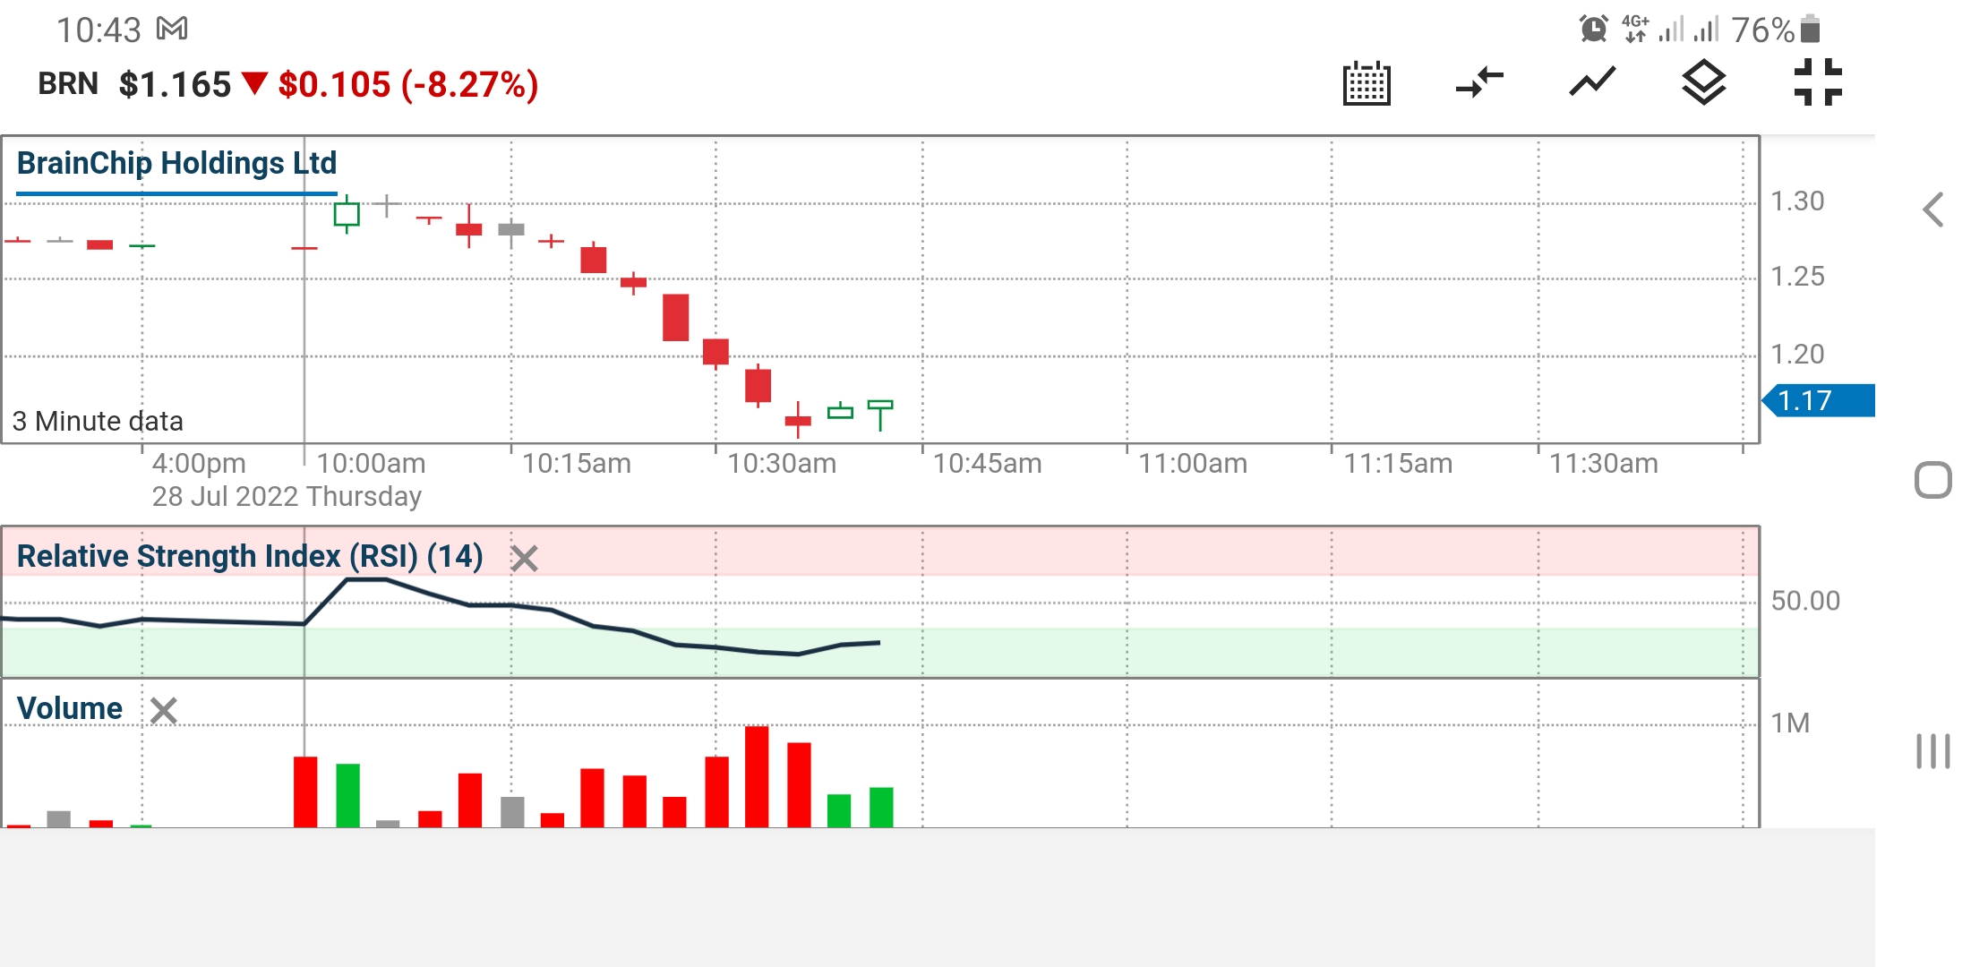
Task: Tap the Gmail notification icon
Action: click(172, 30)
